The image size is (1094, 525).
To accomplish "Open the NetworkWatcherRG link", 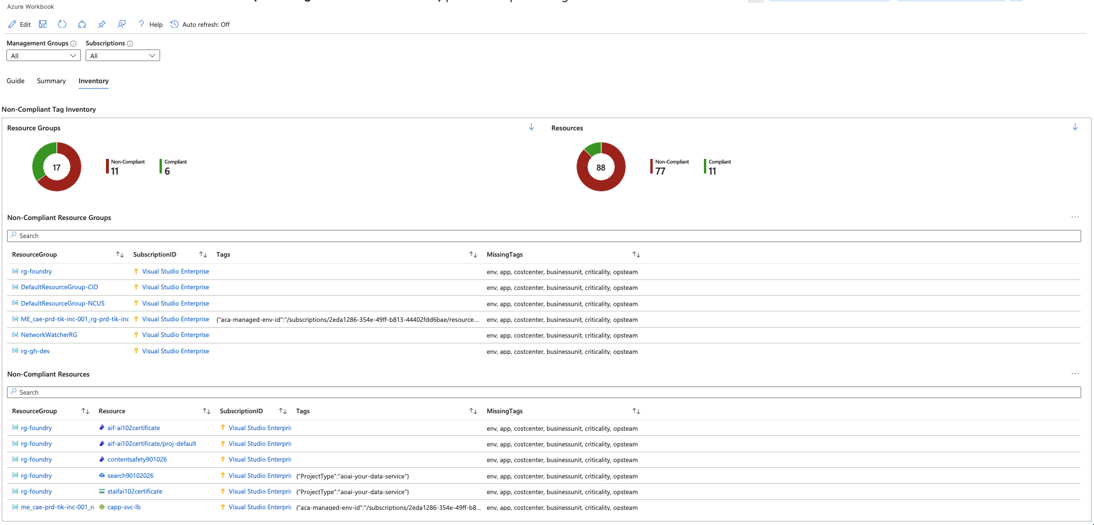I will [x=49, y=335].
